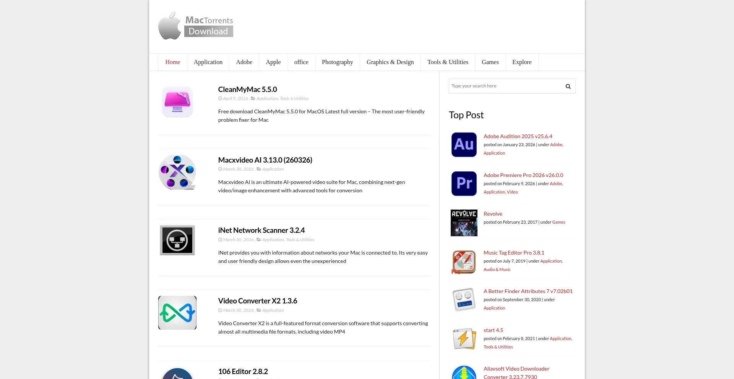Open the CleanMyMac app icon
734x379 pixels.
click(177, 102)
